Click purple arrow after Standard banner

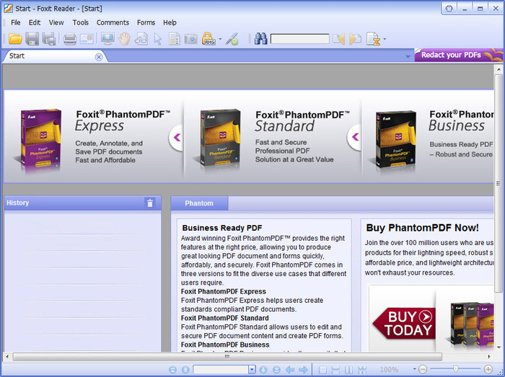coord(355,137)
